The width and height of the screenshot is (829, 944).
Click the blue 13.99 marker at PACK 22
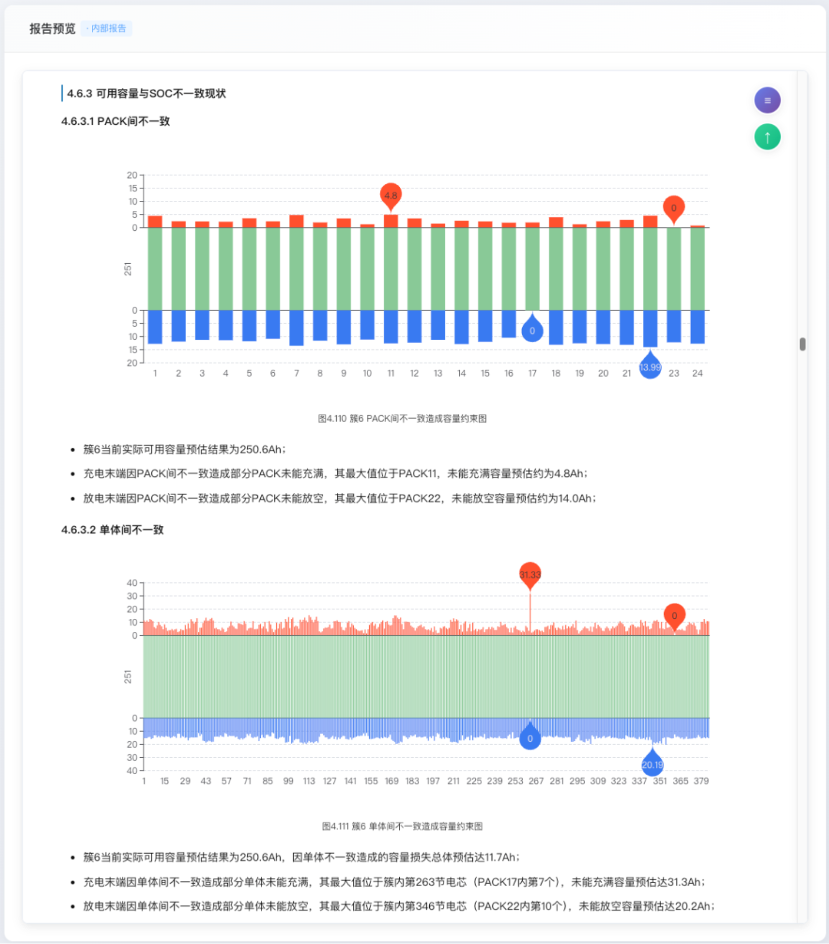650,366
